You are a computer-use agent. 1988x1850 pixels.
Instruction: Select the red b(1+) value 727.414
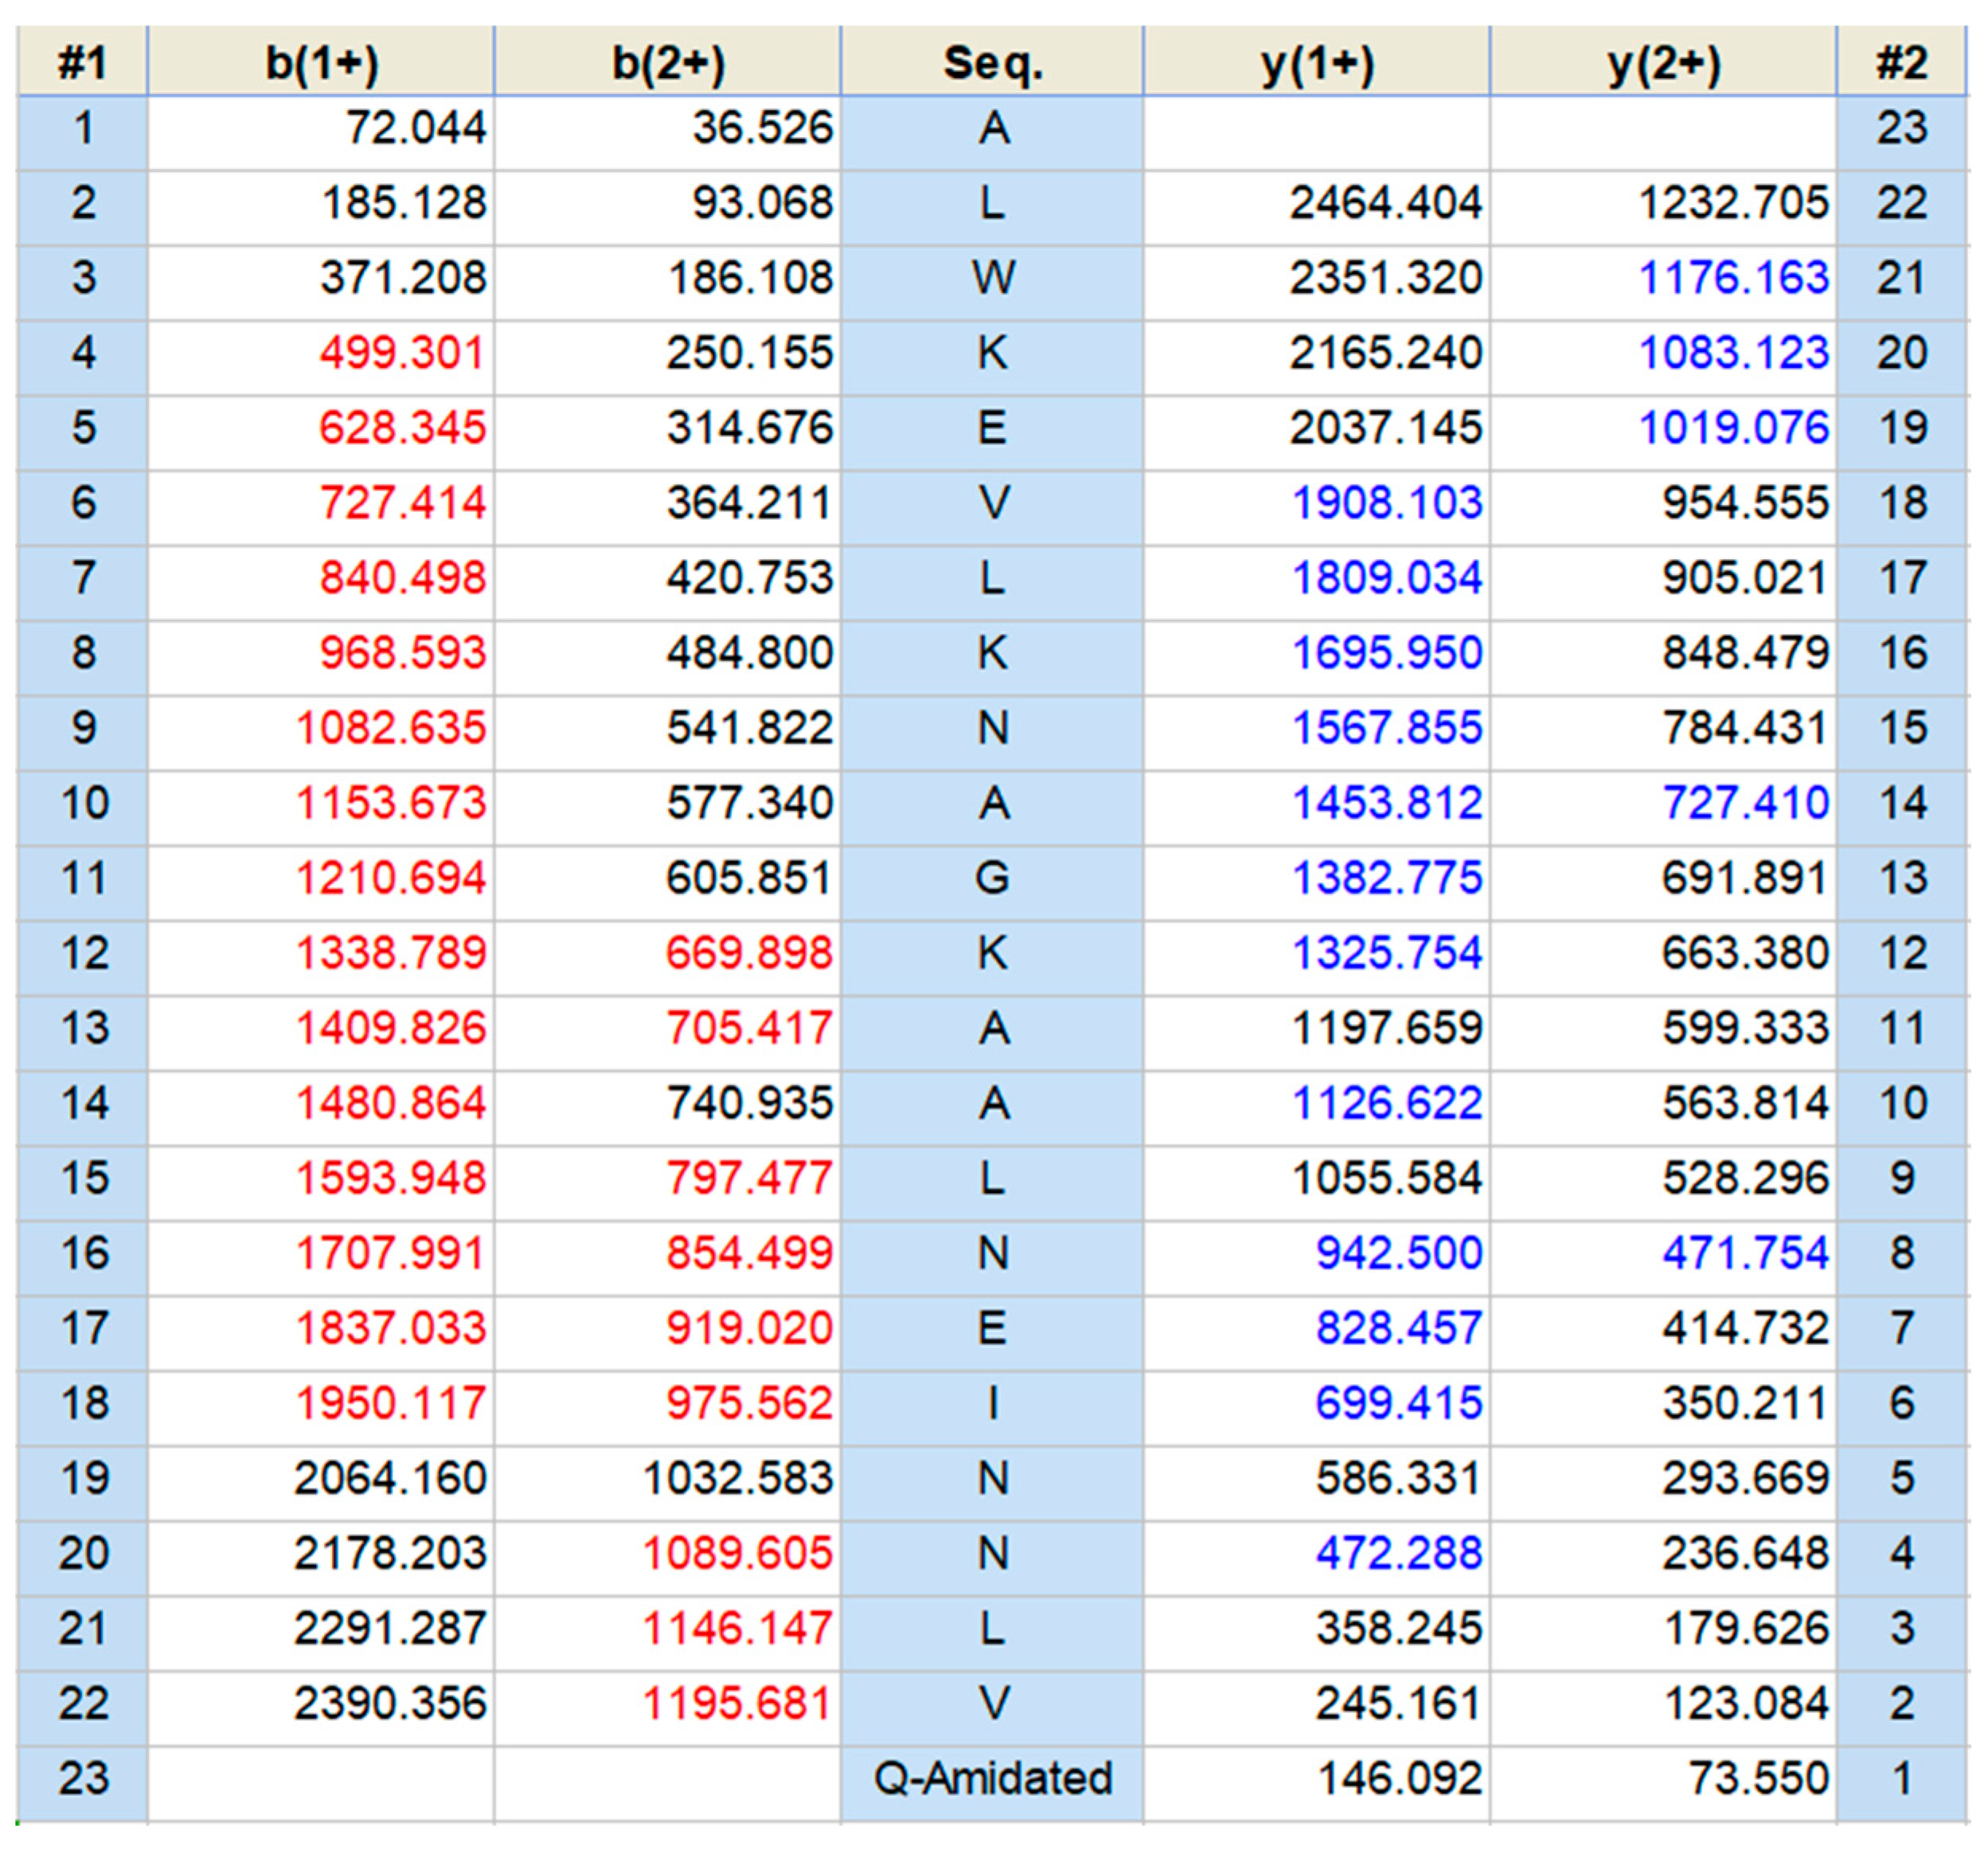[x=403, y=503]
